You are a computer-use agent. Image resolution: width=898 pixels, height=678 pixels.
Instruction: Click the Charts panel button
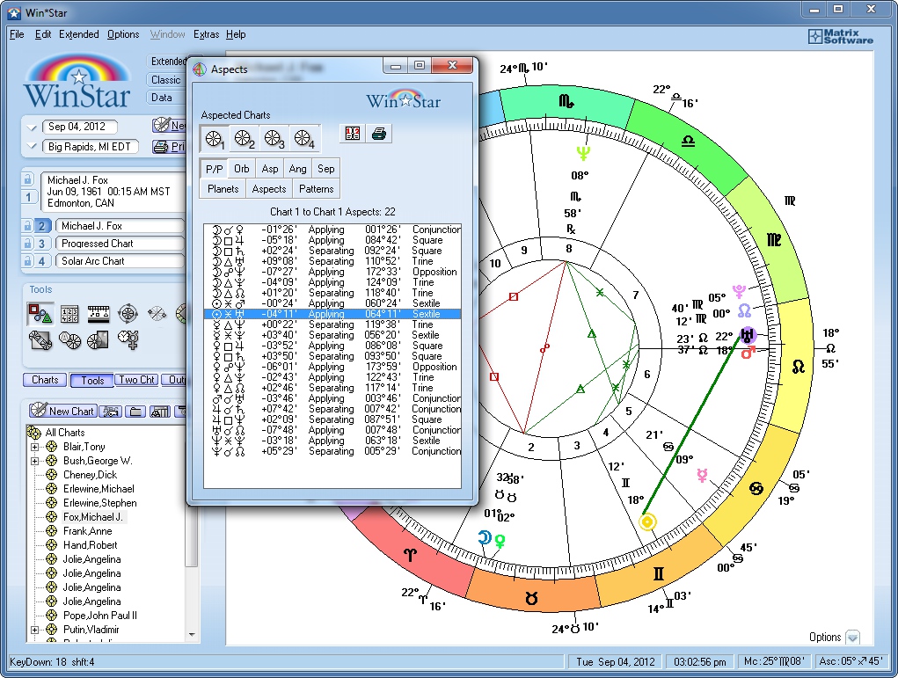pyautogui.click(x=45, y=380)
